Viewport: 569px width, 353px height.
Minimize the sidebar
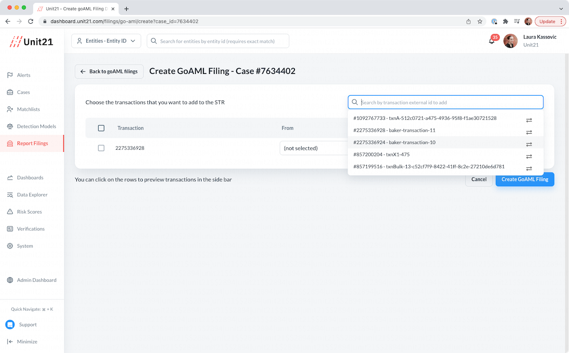(x=22, y=342)
